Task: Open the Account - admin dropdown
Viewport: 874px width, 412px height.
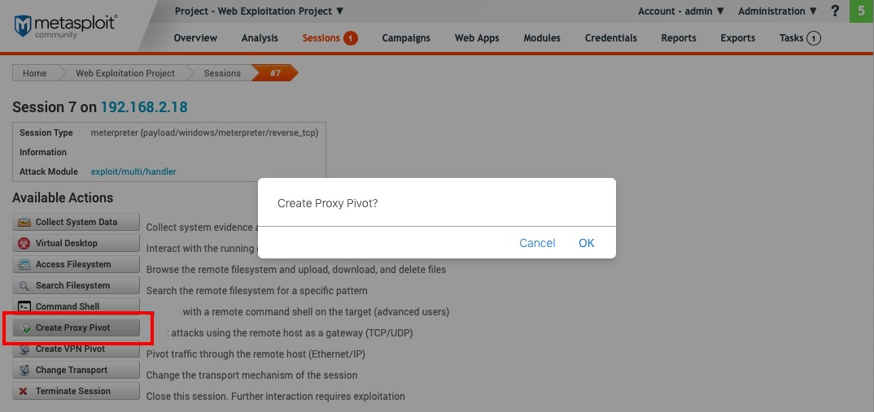Action: point(680,11)
